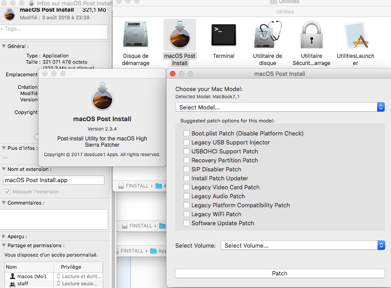Toggle Install Patch Updater checkbox
The height and width of the screenshot is (288, 391).
click(186, 178)
